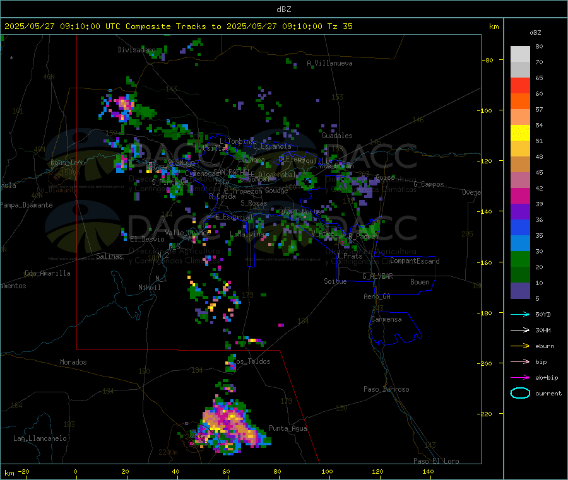The height and width of the screenshot is (480, 568).
Task: Click the 'Los_Toldos' place label
Action: tap(251, 361)
